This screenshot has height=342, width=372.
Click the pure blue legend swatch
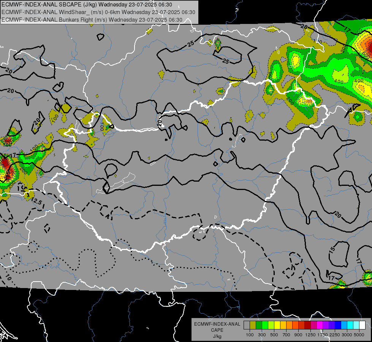(x=338, y=325)
